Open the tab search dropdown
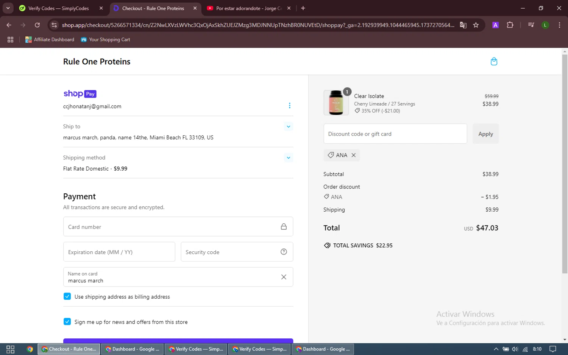Screen dimensions: 568x355 (x=8, y=8)
